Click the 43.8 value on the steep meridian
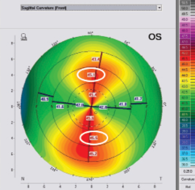 point(96,59)
